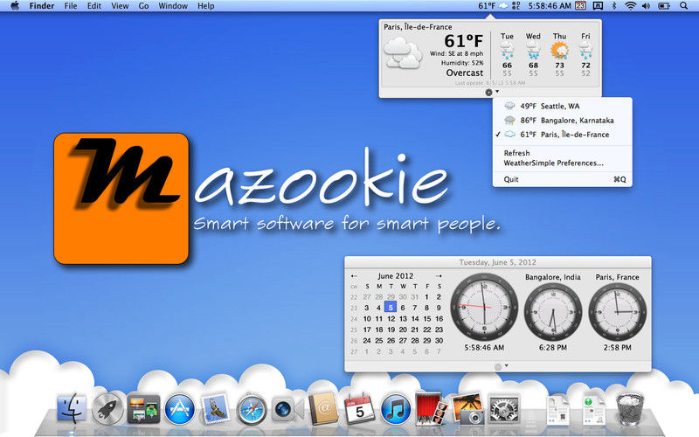Select June 12 in calendar
Viewport: 699px width, 437px height.
(x=391, y=319)
